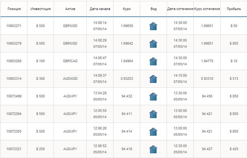Select position number 10903314
Screen dimensions: 247x158
(14, 79)
